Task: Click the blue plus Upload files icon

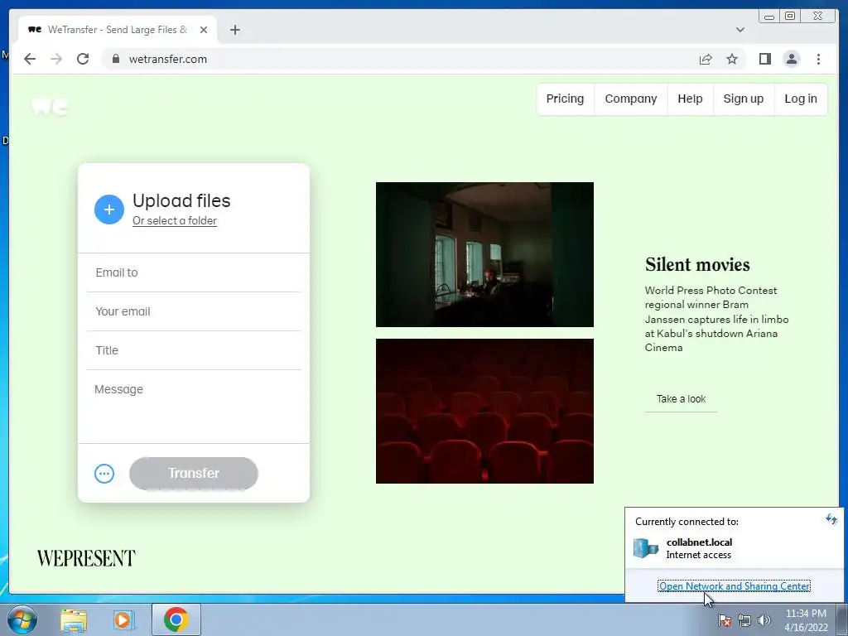Action: pyautogui.click(x=109, y=210)
